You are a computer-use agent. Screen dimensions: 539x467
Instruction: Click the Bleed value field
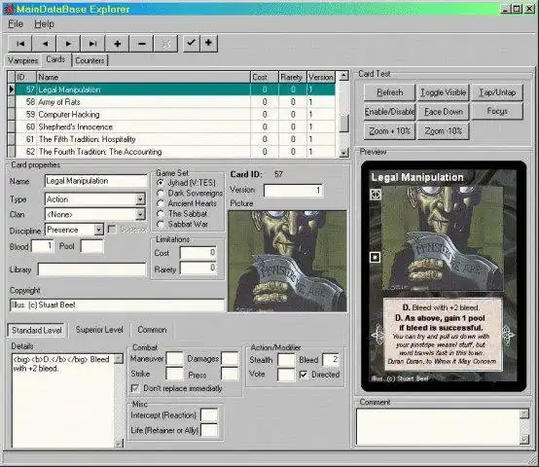pos(331,360)
